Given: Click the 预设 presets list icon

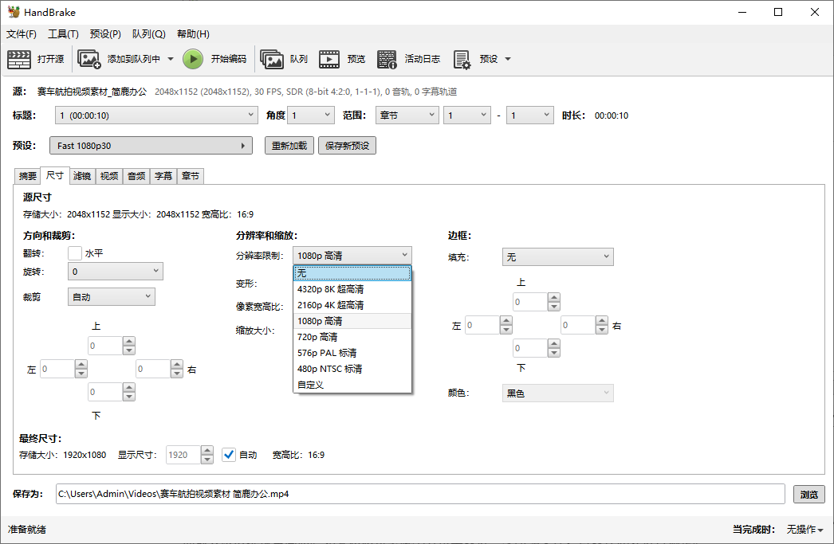Looking at the screenshot, I should (462, 59).
